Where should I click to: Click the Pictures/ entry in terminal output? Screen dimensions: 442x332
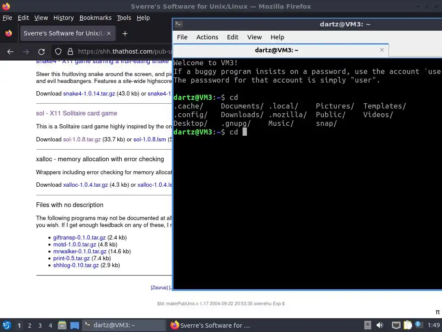click(x=335, y=106)
